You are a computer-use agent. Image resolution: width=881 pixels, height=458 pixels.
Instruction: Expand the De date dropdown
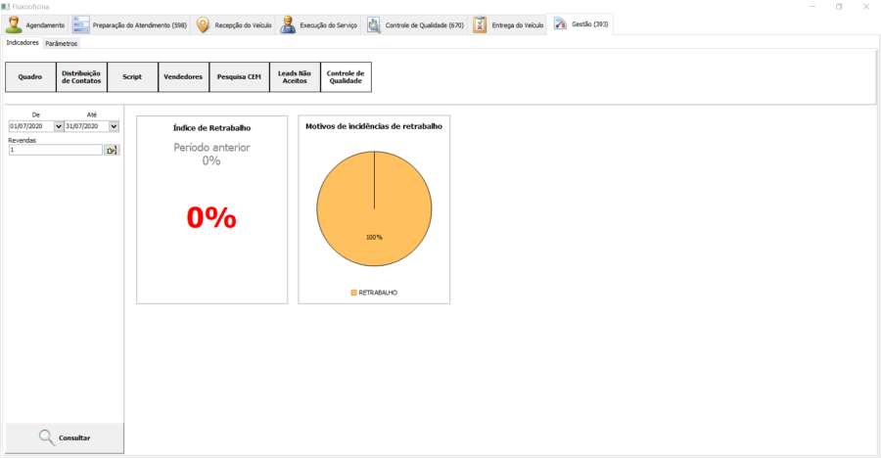[59, 126]
